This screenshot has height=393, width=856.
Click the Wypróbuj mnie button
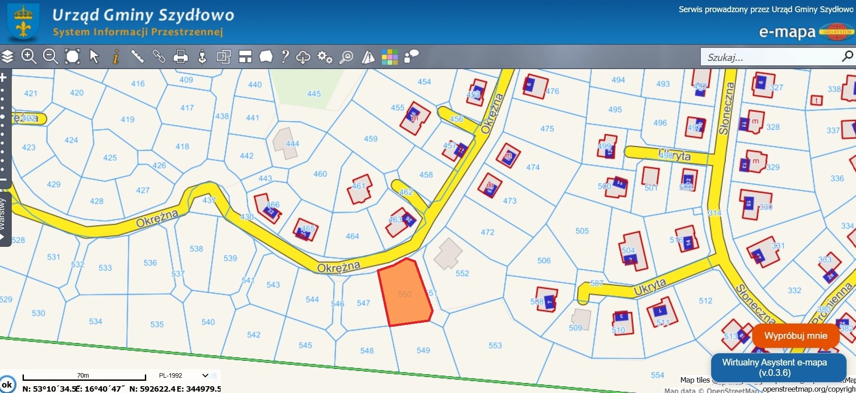796,336
